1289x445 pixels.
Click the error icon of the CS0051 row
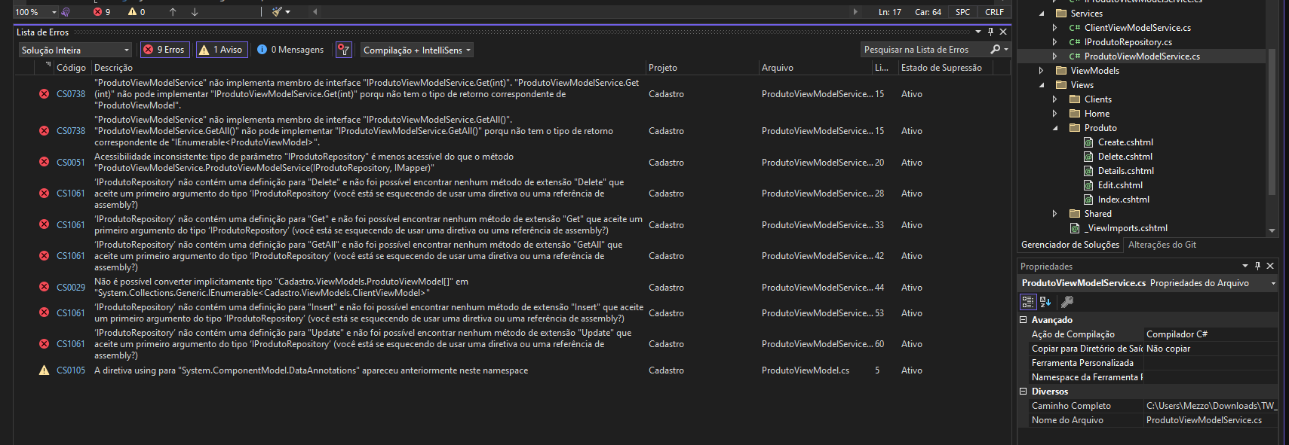tap(44, 162)
